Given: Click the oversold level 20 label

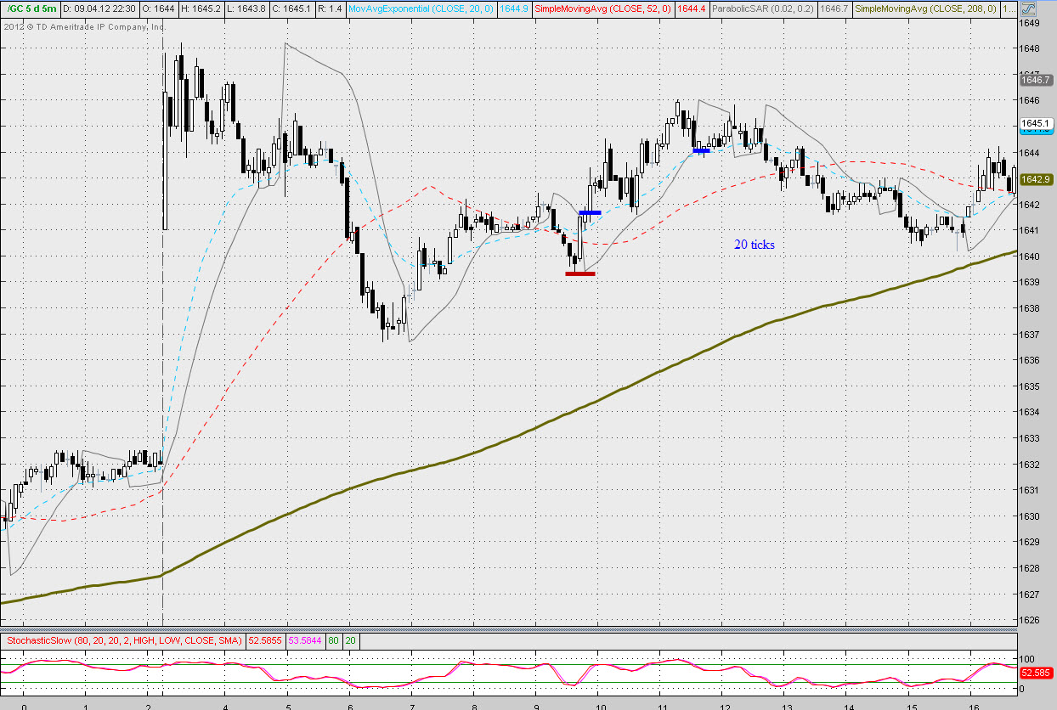Looking at the screenshot, I should tap(350, 640).
